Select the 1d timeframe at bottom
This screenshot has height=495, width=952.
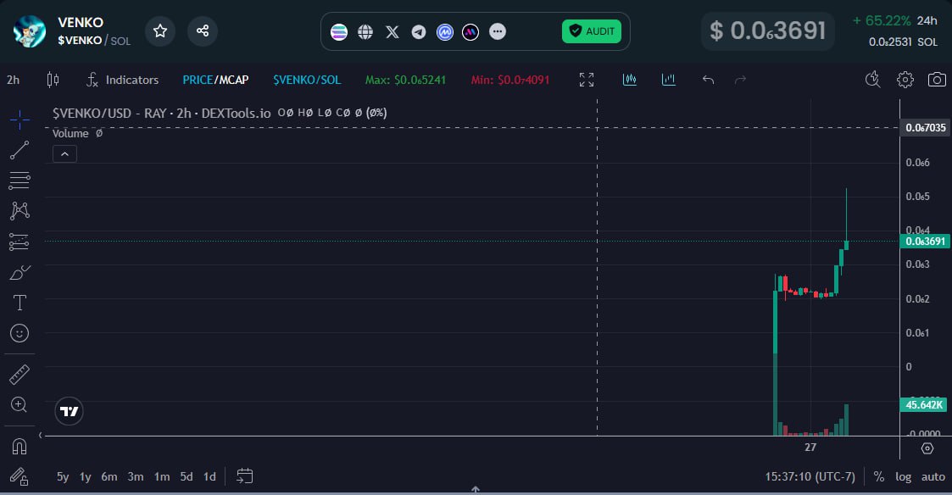209,476
